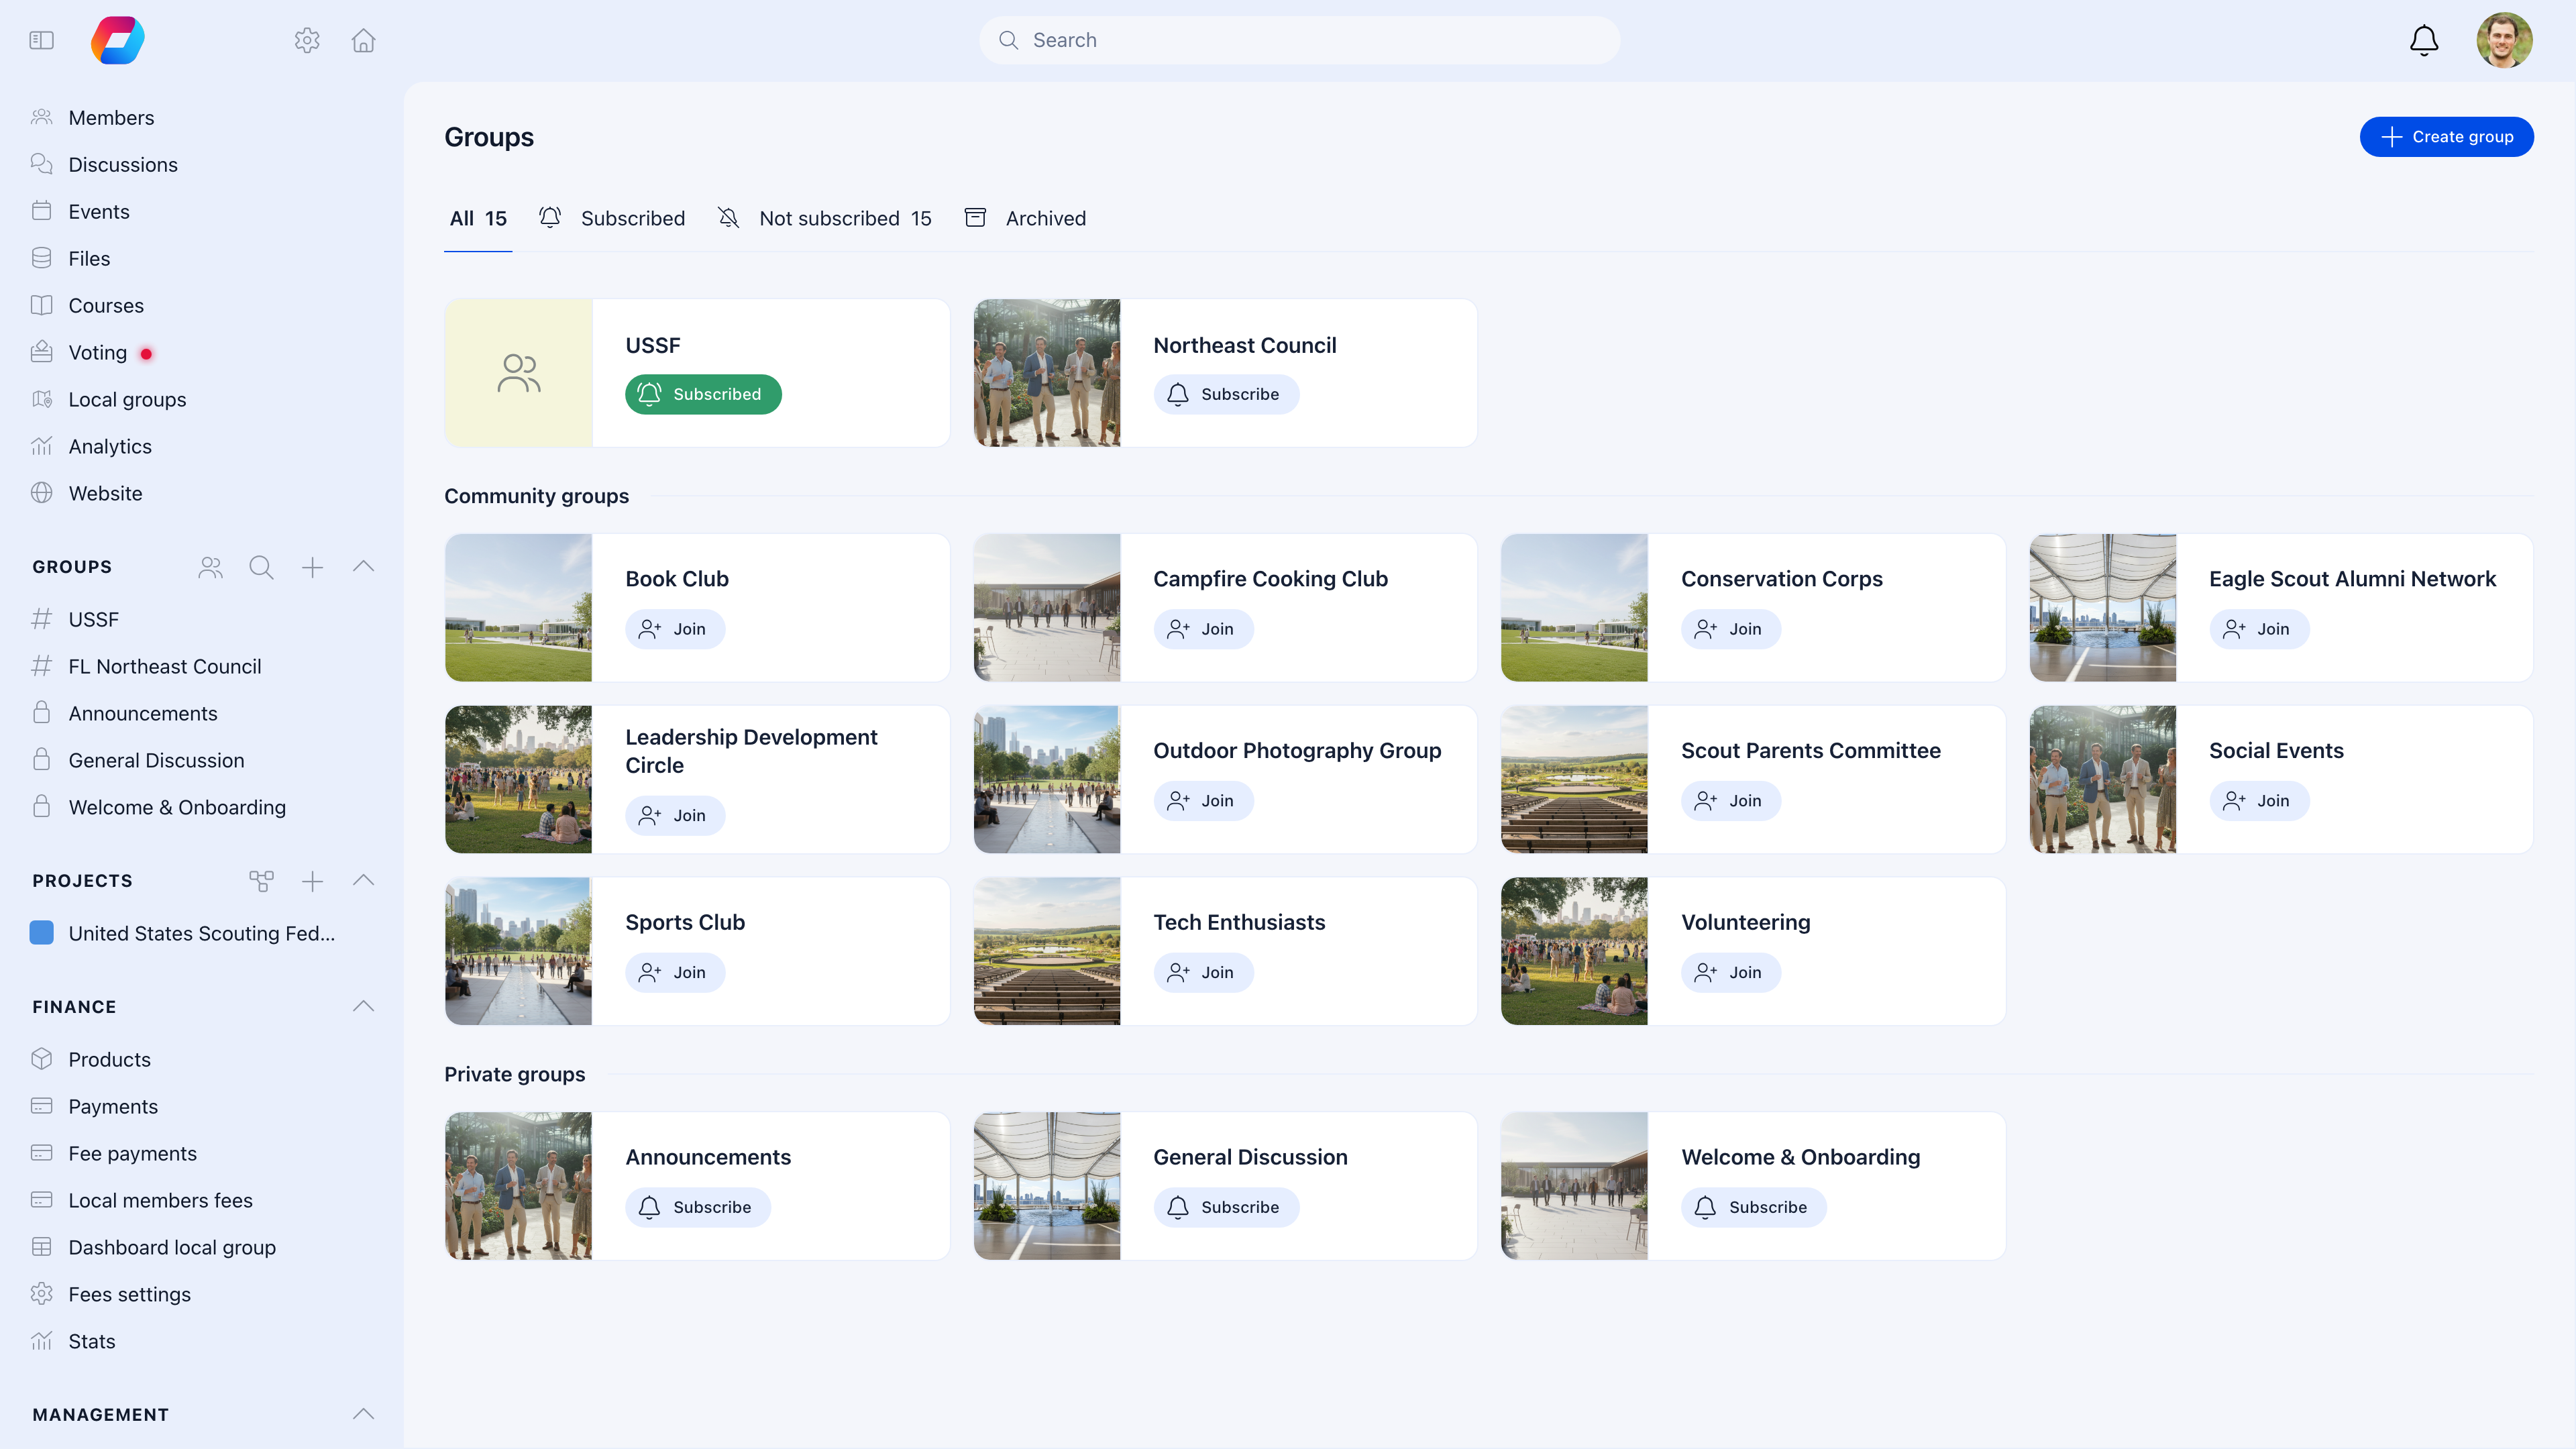
Task: Open the Local groups section
Action: pyautogui.click(x=127, y=399)
